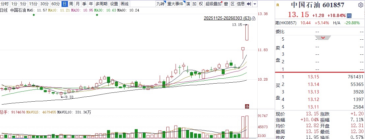The image size is (365, 139).
Task: Click the lock icon beside the date range
Action: 254,18
